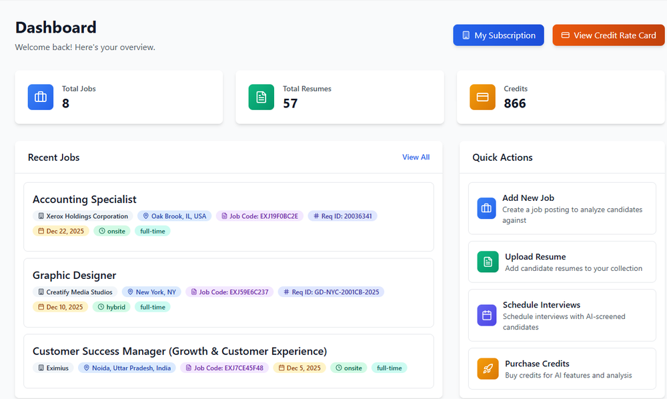The height and width of the screenshot is (399, 667).
Task: Click the onsite tag under Accounting Specialist
Action: point(112,231)
